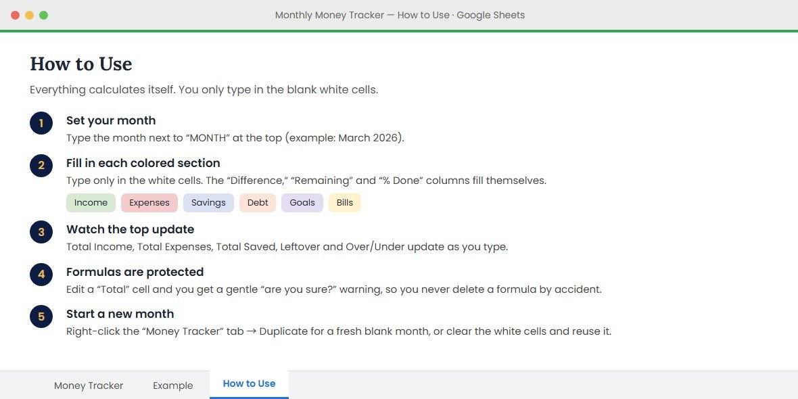Click the "Formulas are protected" heading
Image resolution: width=798 pixels, height=399 pixels.
[135, 273]
